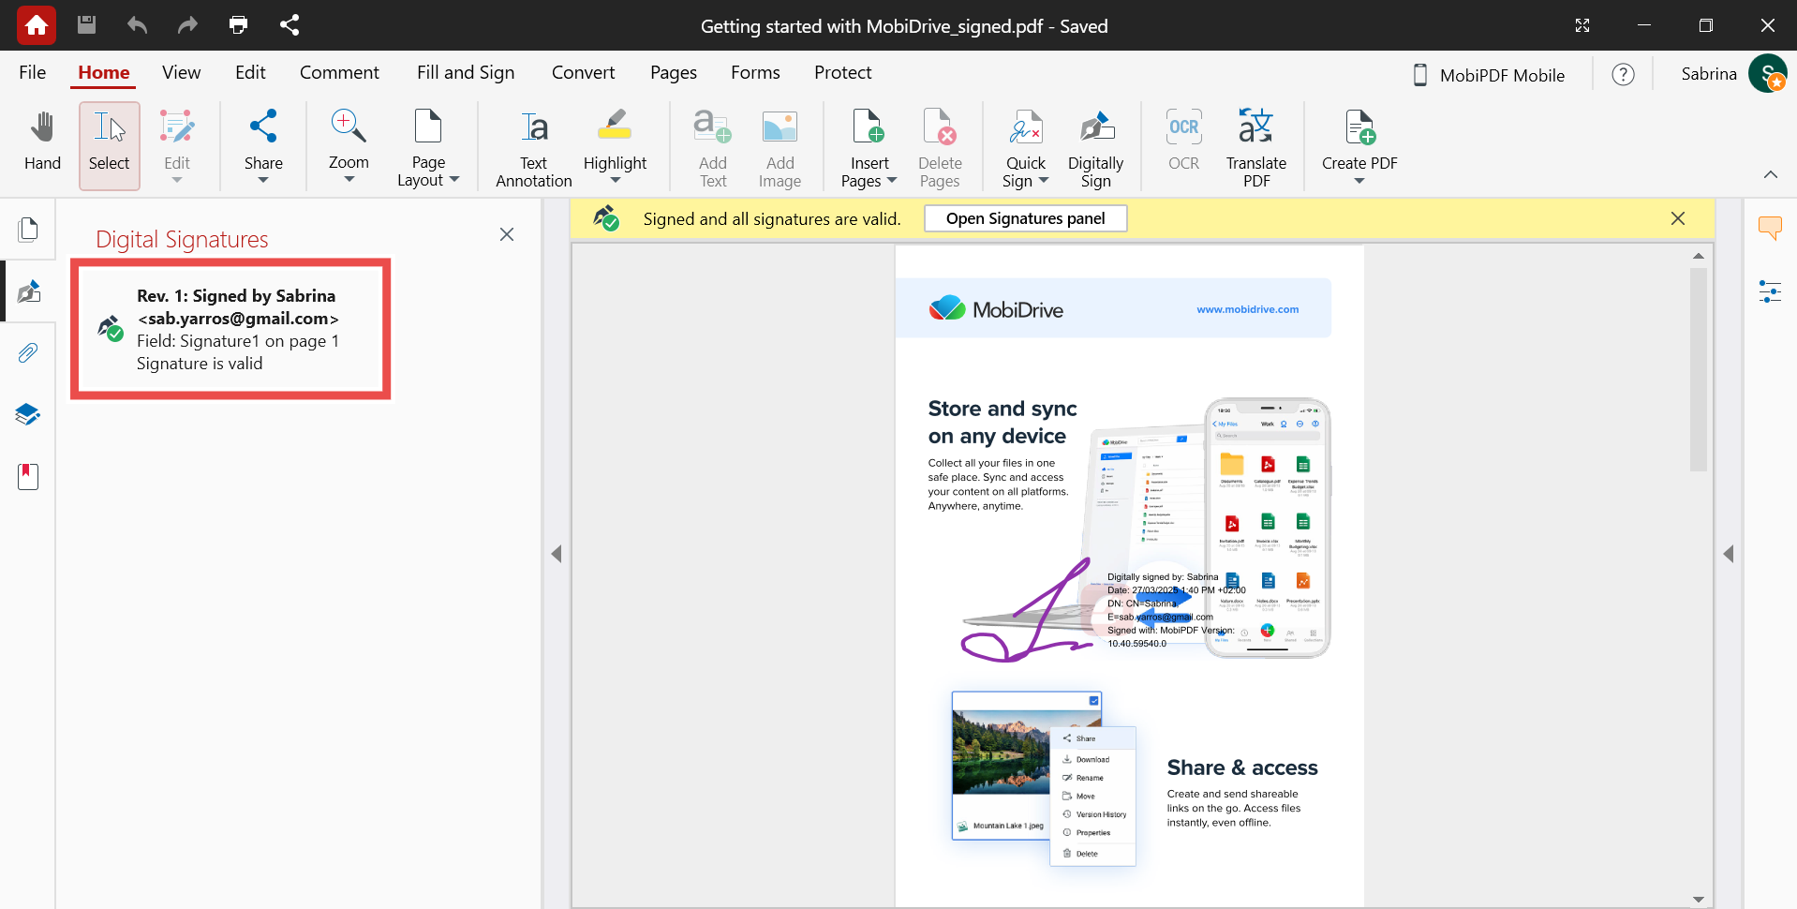
Task: Click the scrollbar up arrow
Action: click(1698, 255)
